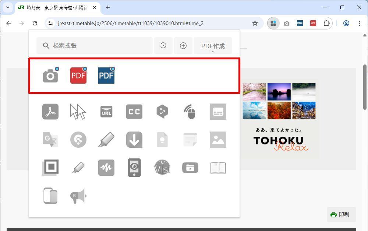This screenshot has height=231, width=368.
Task: Click the extension manager icon in Chrome toolbar
Action: (273, 23)
